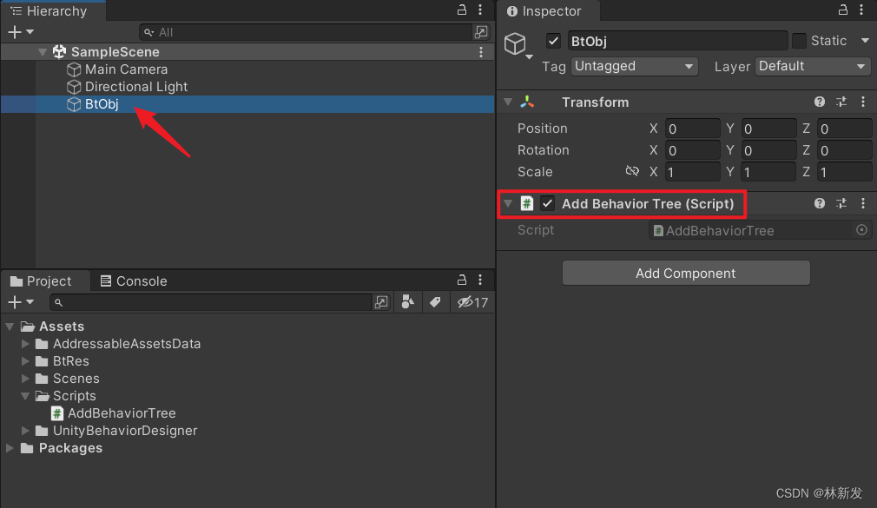Image resolution: width=877 pixels, height=508 pixels.
Task: Click the Project search field
Action: coord(211,303)
